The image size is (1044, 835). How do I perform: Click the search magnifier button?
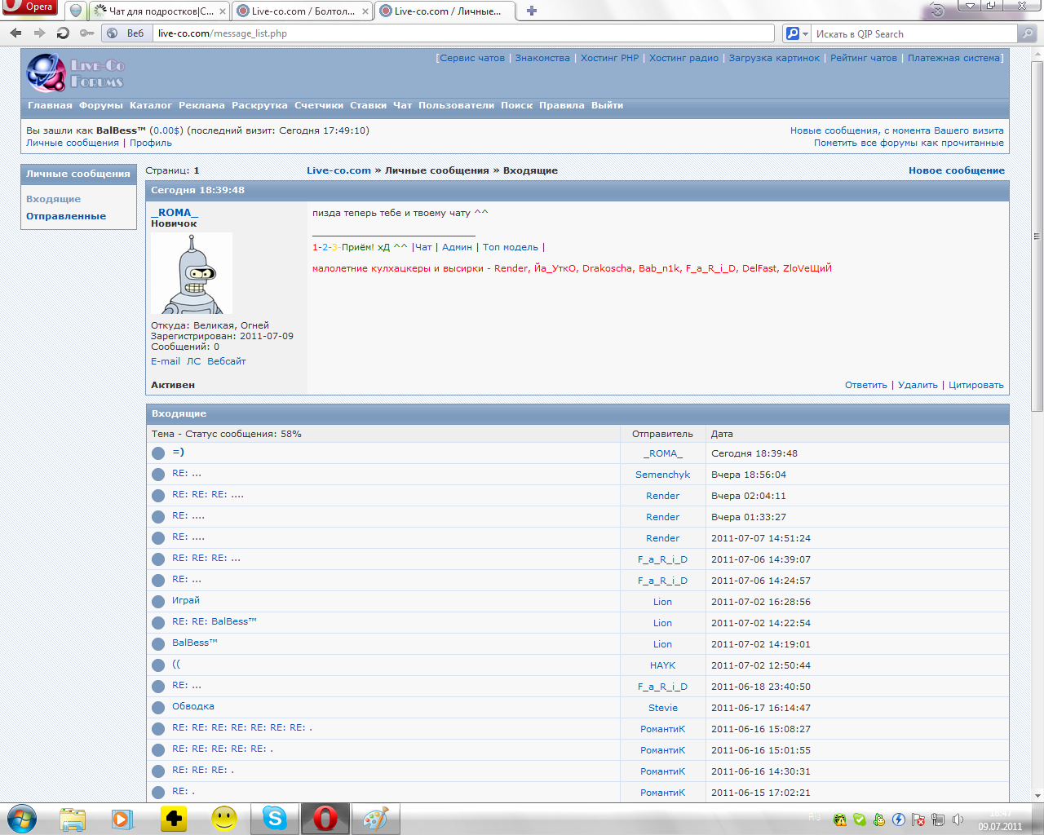click(1028, 33)
